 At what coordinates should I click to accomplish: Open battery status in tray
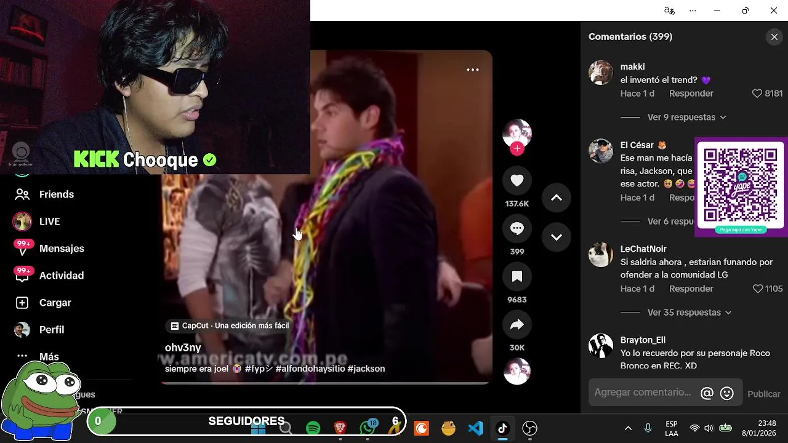726,428
